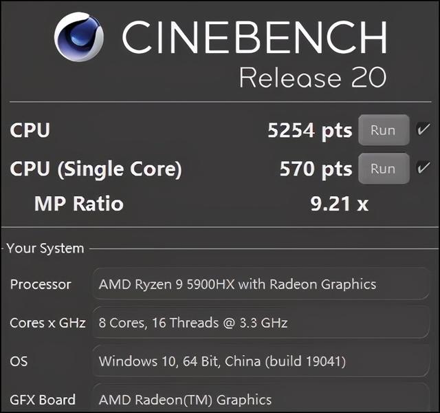Select the 5254 pts CPU score
This screenshot has width=440, height=413.
coord(309,130)
